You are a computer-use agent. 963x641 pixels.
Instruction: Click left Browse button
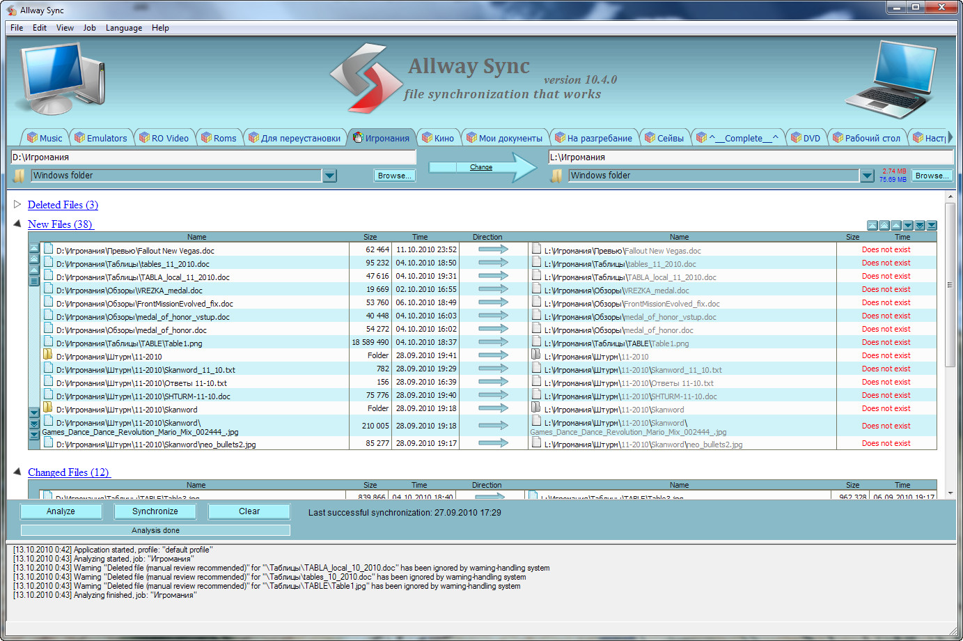[394, 176]
